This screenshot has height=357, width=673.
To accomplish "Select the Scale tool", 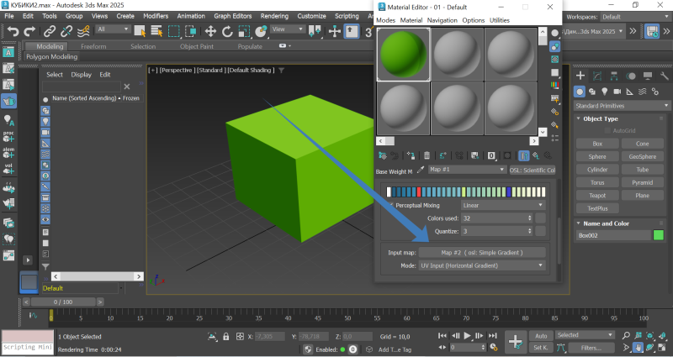I will 244,31.
